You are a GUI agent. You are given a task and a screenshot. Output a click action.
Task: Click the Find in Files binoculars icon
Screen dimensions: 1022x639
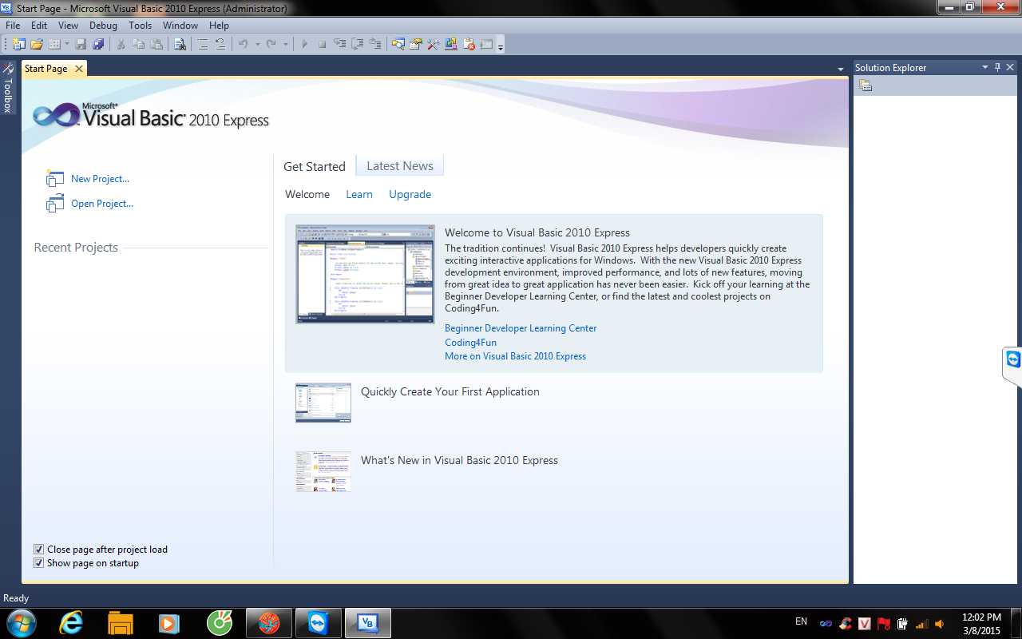[x=180, y=44]
